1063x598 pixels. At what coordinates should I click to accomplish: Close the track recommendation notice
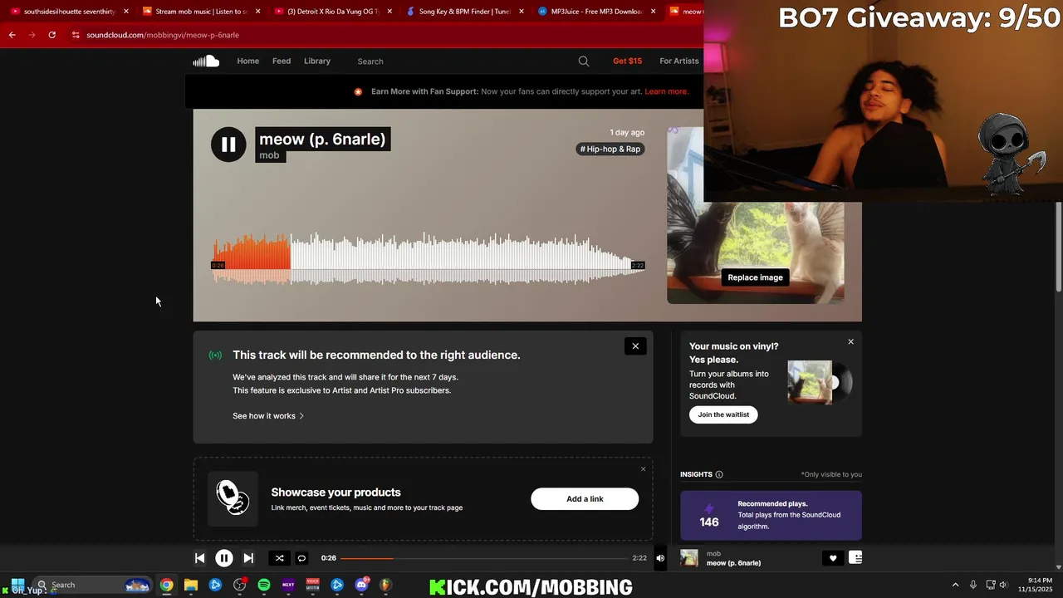tap(635, 346)
